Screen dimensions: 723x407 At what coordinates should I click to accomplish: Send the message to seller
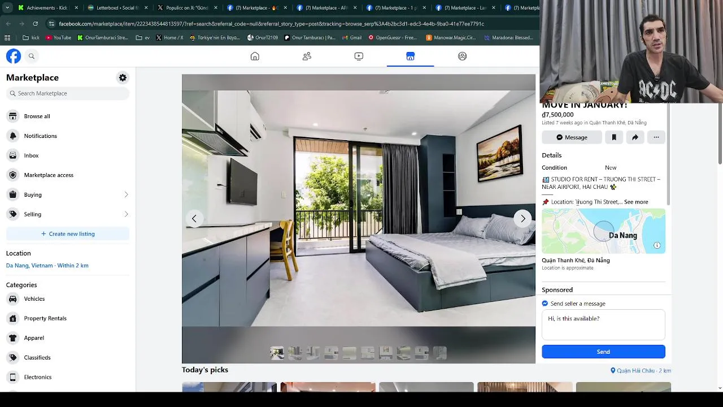603,352
